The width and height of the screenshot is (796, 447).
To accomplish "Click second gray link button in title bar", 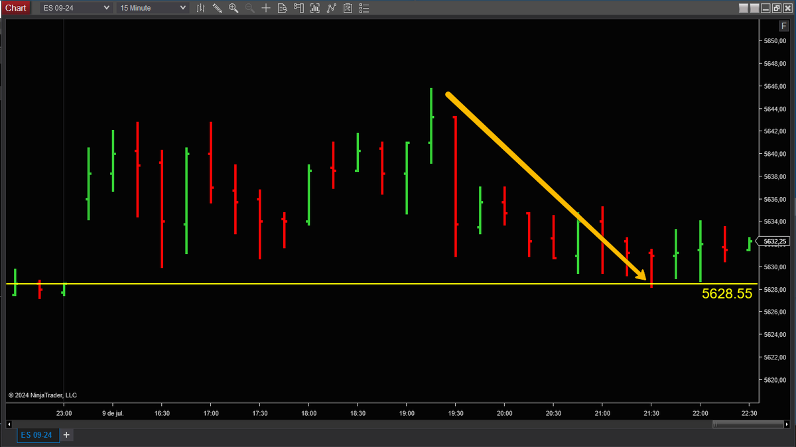I will [x=754, y=8].
